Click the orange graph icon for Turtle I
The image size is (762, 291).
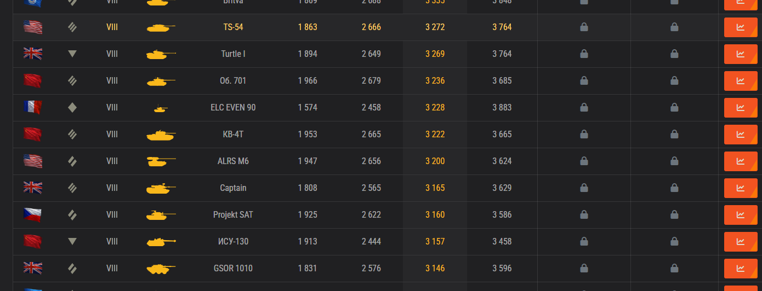[x=741, y=54]
